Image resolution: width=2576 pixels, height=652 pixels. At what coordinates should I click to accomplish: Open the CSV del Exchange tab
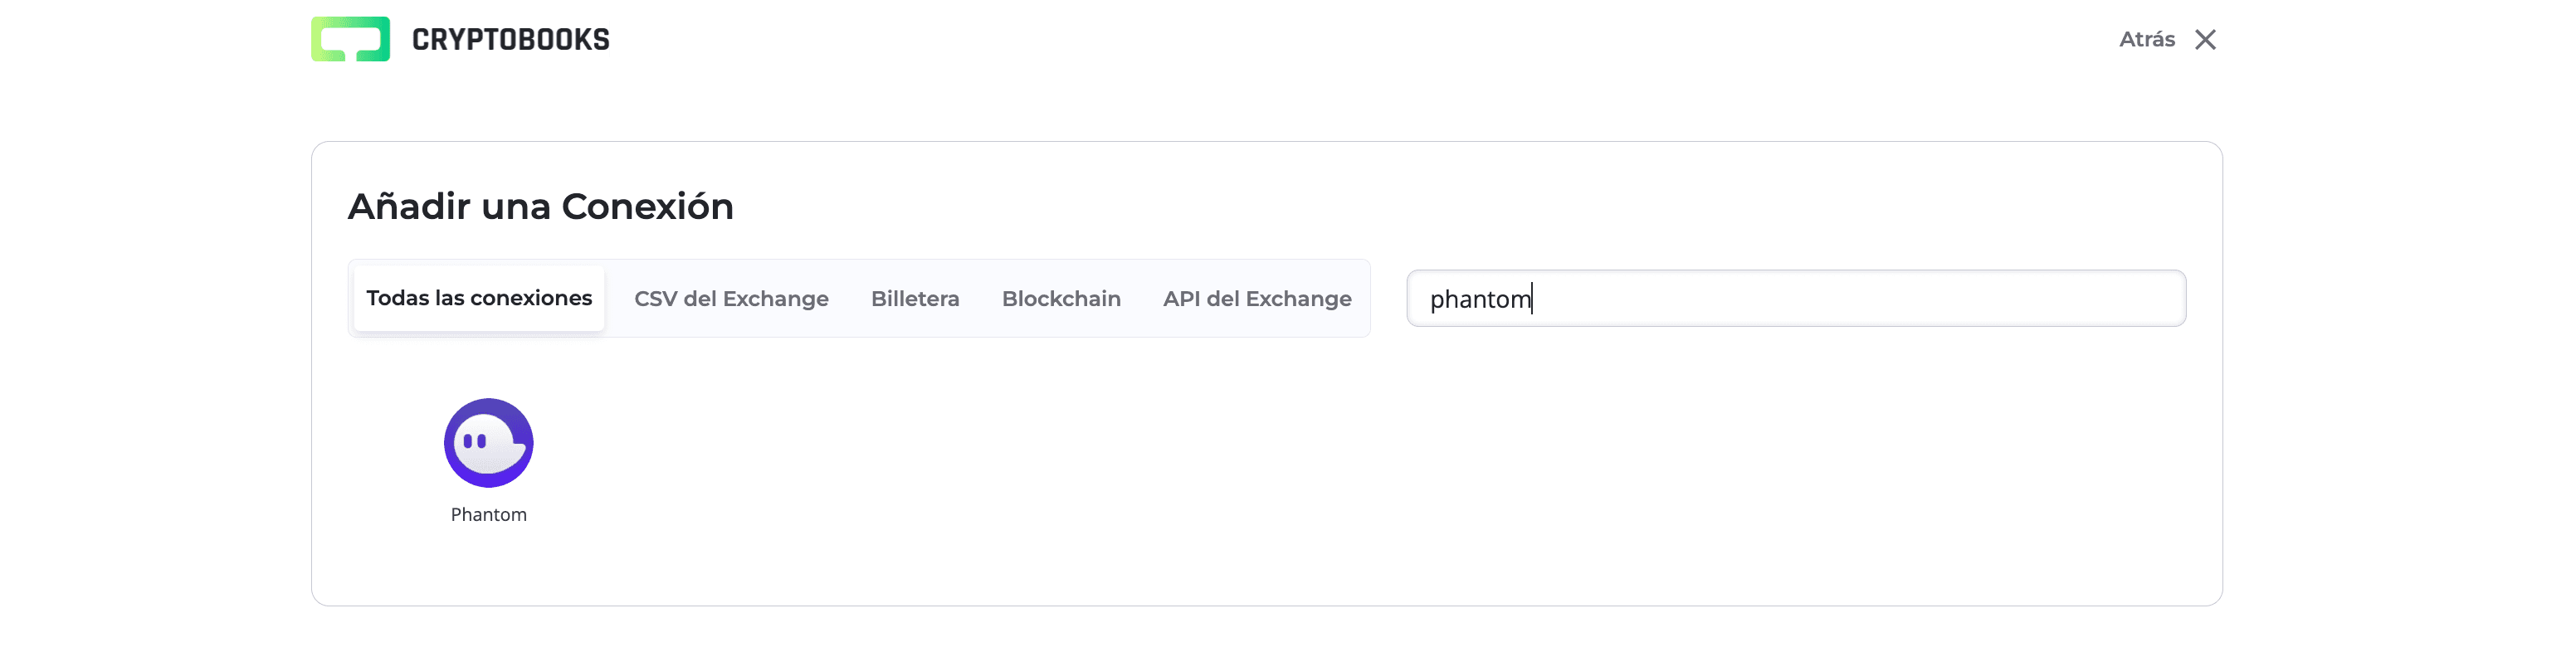pyautogui.click(x=731, y=297)
